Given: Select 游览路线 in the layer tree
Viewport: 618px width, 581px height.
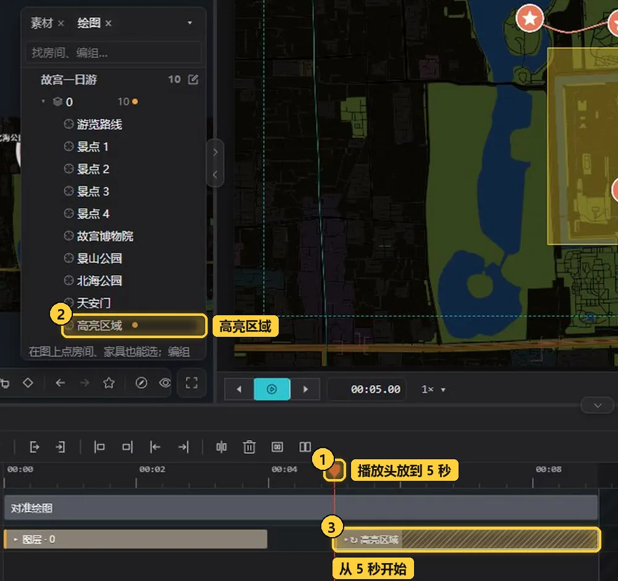Looking at the screenshot, I should 99,124.
